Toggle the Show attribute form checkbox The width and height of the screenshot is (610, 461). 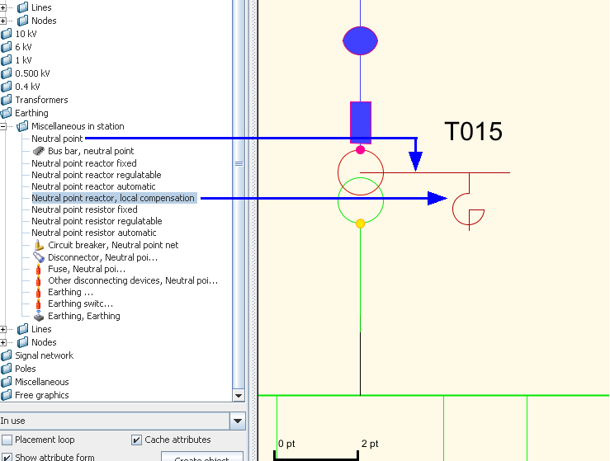point(7,457)
